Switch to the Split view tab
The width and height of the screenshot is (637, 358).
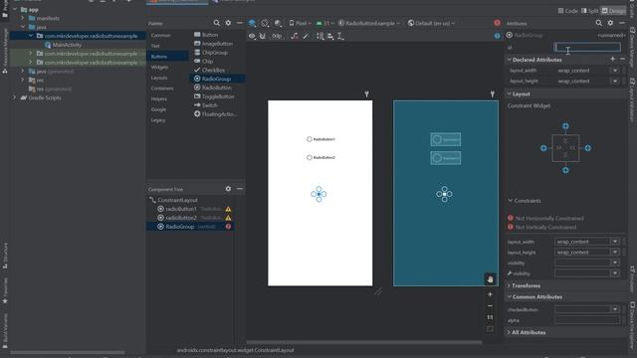pos(590,11)
